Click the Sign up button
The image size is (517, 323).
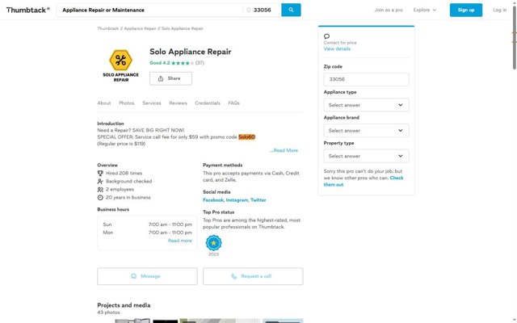coord(466,10)
